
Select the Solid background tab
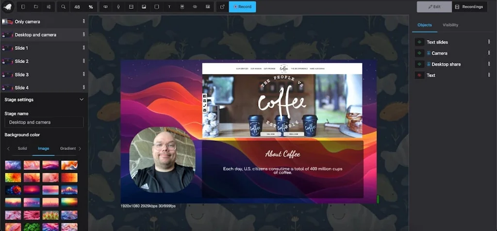[x=22, y=148]
